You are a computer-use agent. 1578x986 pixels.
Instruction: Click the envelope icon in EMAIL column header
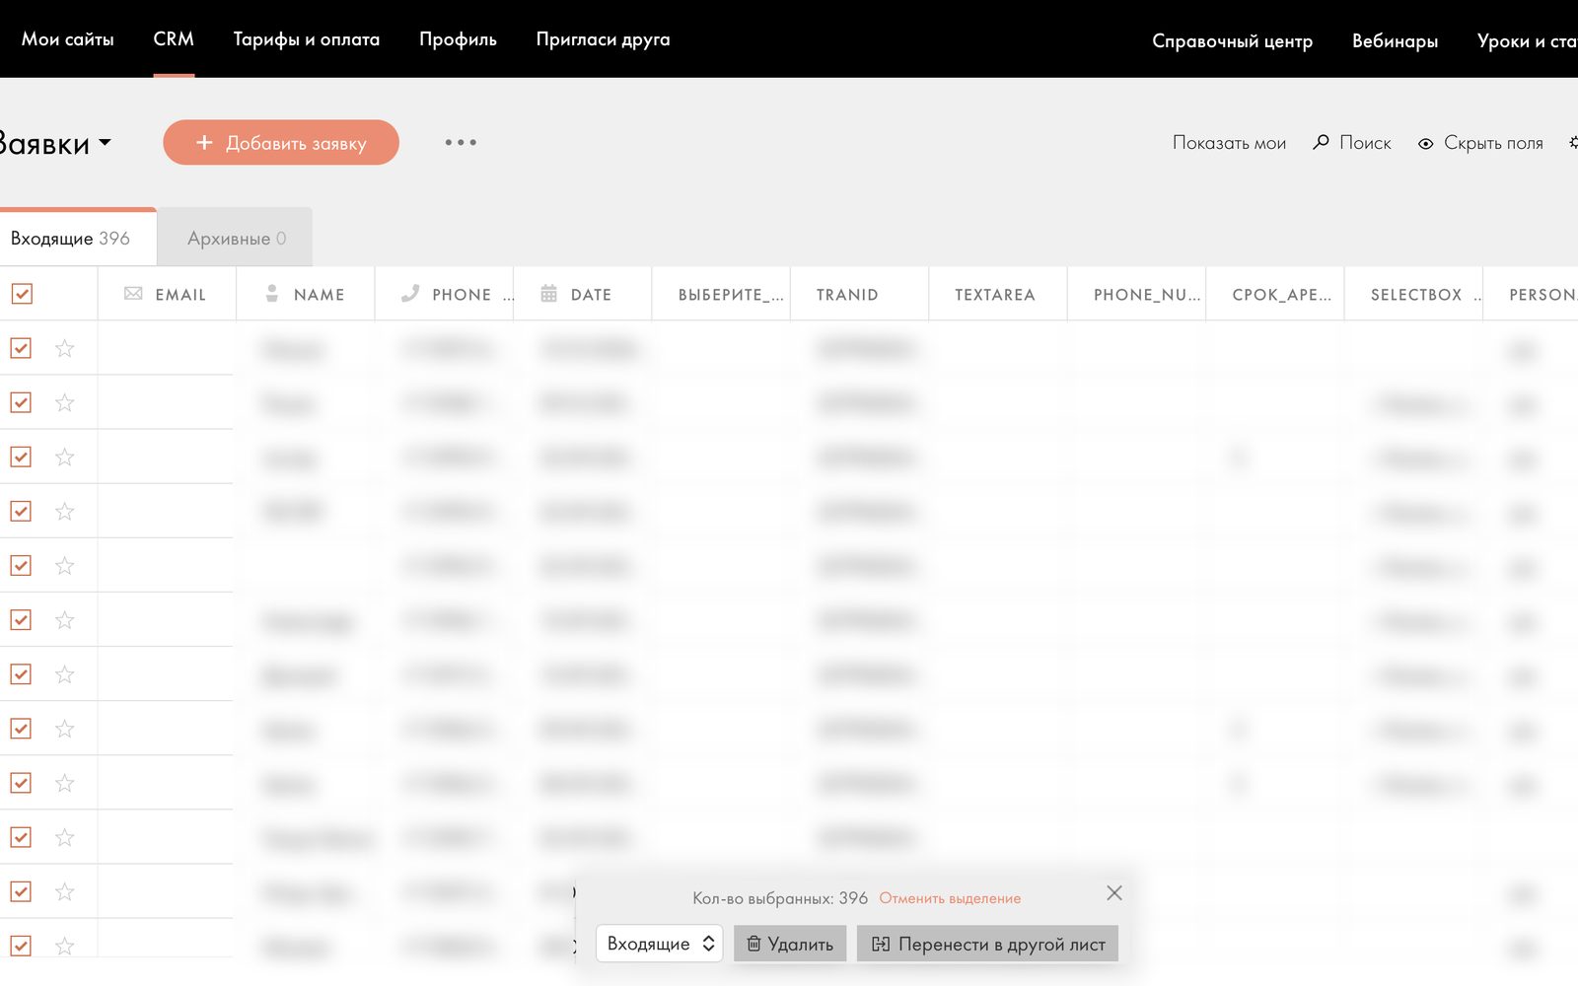pos(133,294)
